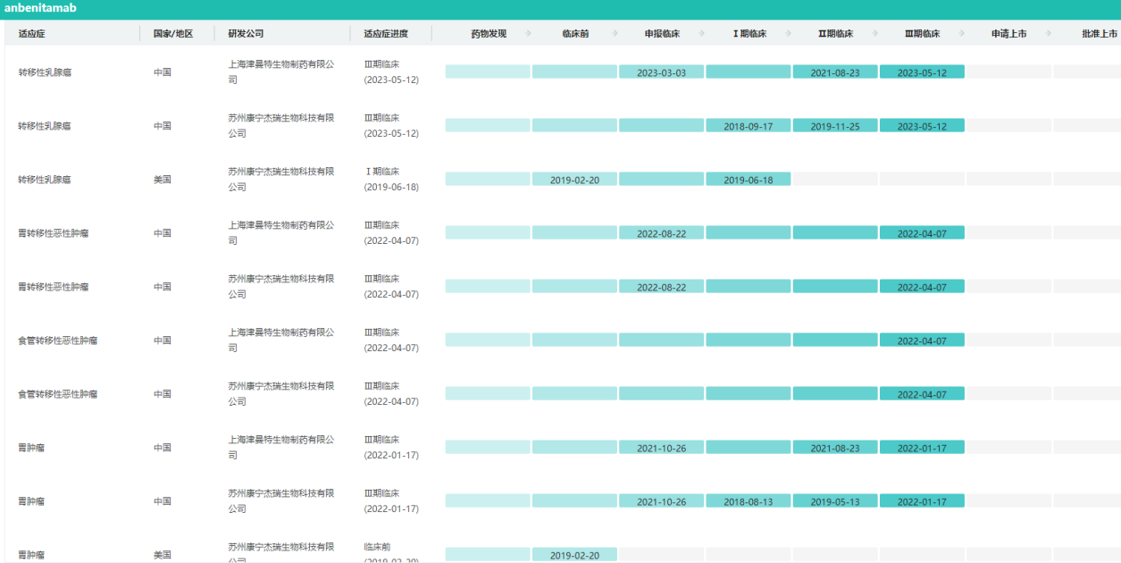This screenshot has height=563, width=1121.
Task: Select the 研发公司 column header
Action: (x=246, y=34)
